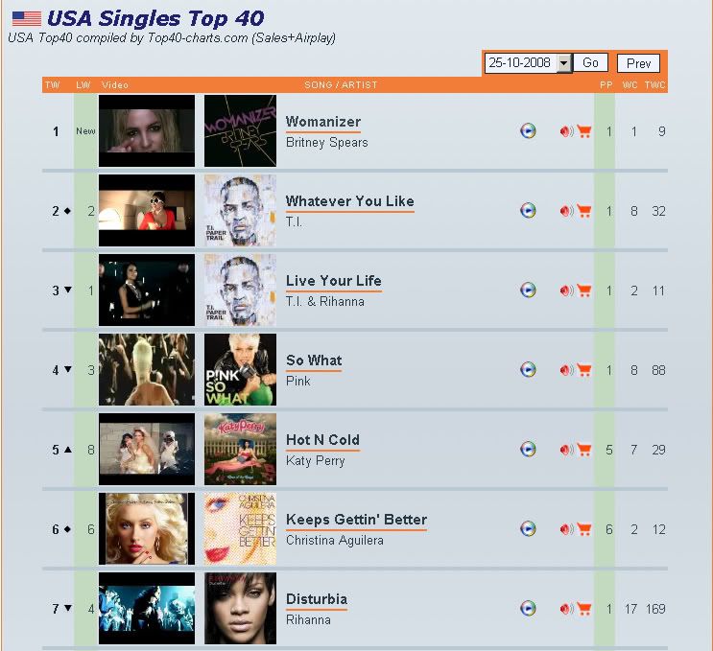
Task: Click the media player icon for Disturbia
Action: 528,608
